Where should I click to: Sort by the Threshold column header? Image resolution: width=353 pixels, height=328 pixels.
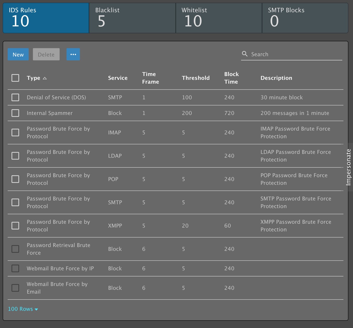click(x=196, y=78)
